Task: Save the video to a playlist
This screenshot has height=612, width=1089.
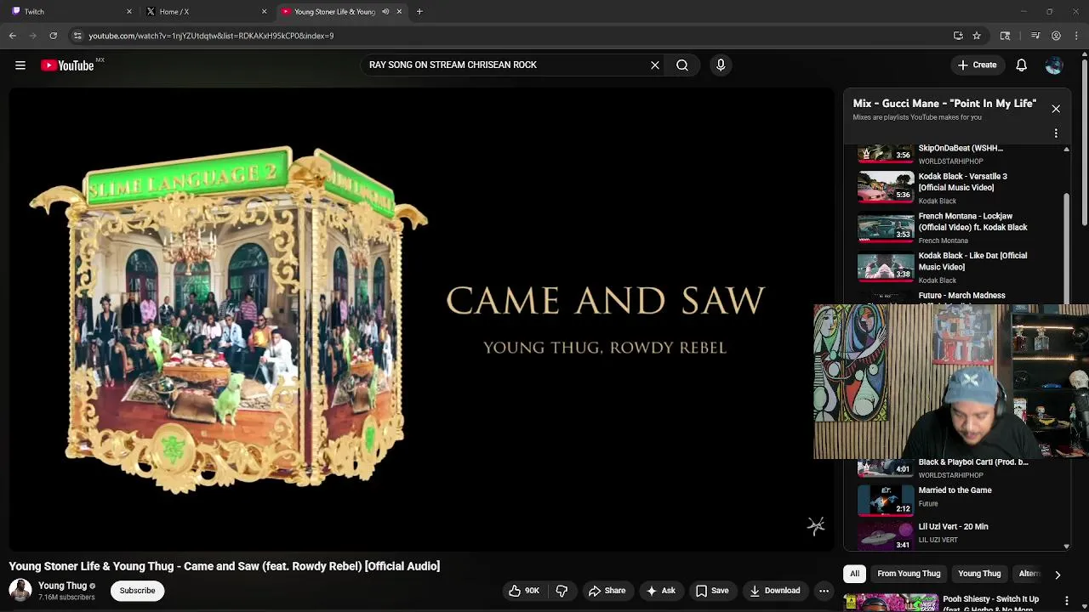Action: [712, 591]
